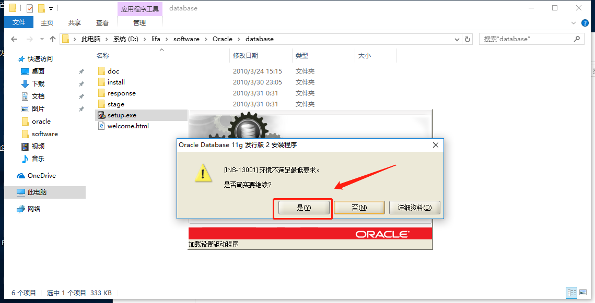Open oracle folder in navigation pane
Image resolution: width=595 pixels, height=303 pixels.
41,122
